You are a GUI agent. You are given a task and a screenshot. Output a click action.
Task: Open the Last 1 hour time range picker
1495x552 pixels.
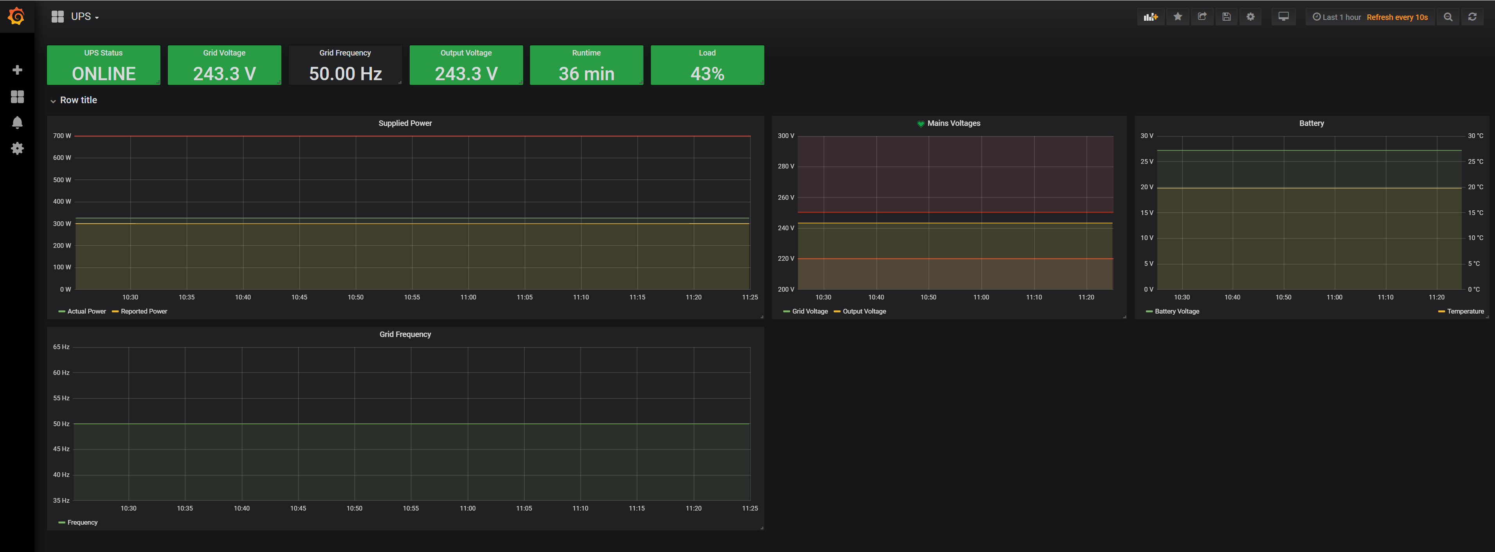tap(1336, 17)
